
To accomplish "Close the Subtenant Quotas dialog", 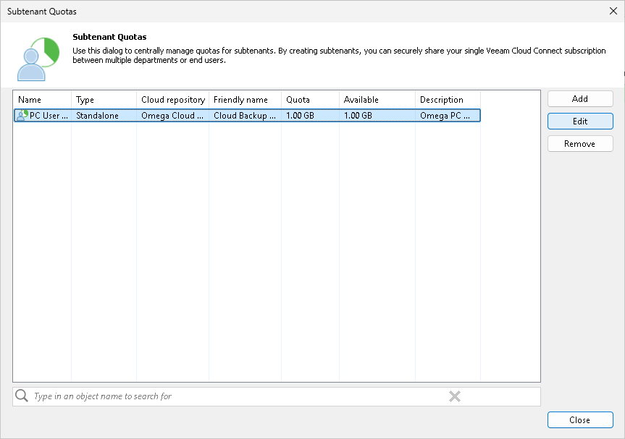I will pos(579,419).
